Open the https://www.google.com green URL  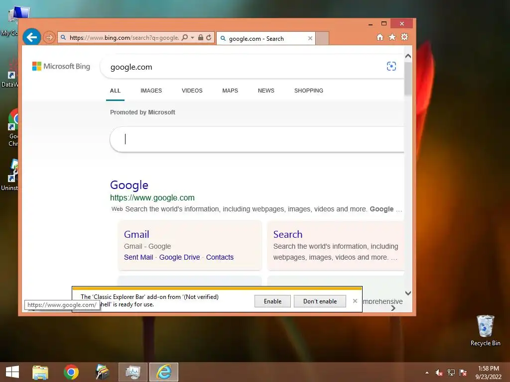152,197
